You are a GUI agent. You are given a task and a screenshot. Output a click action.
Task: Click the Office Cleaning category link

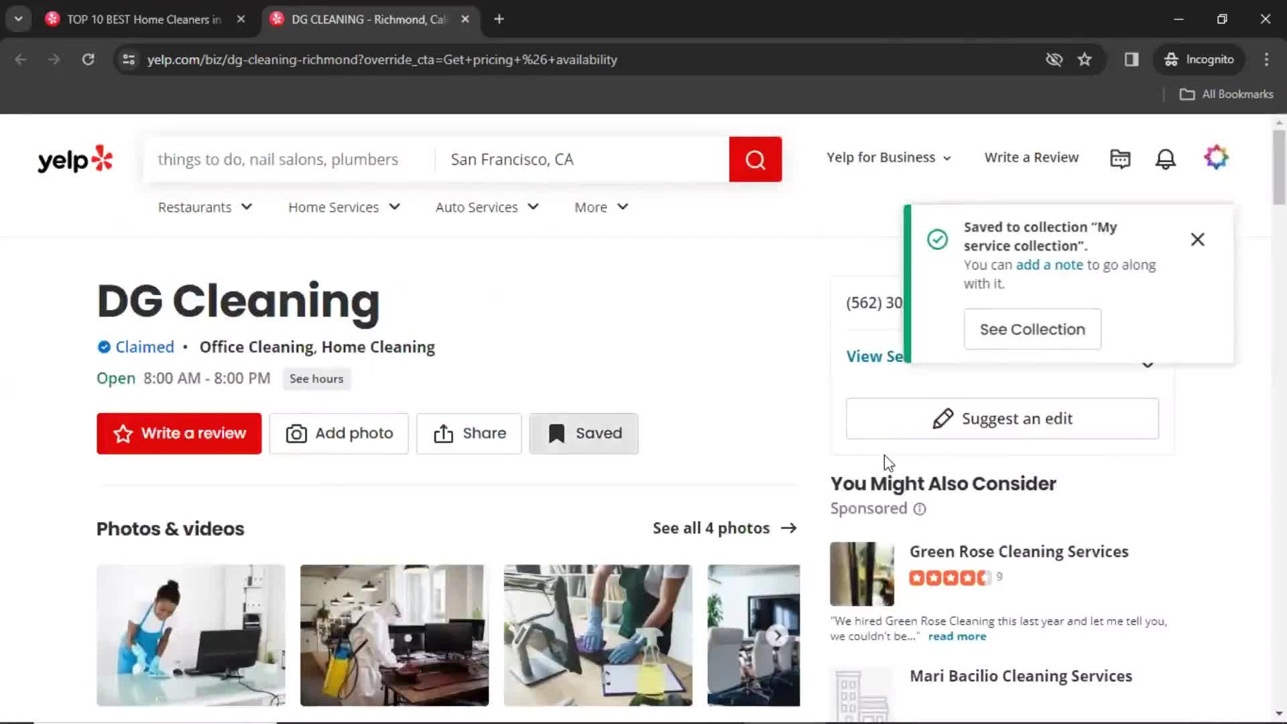(256, 347)
